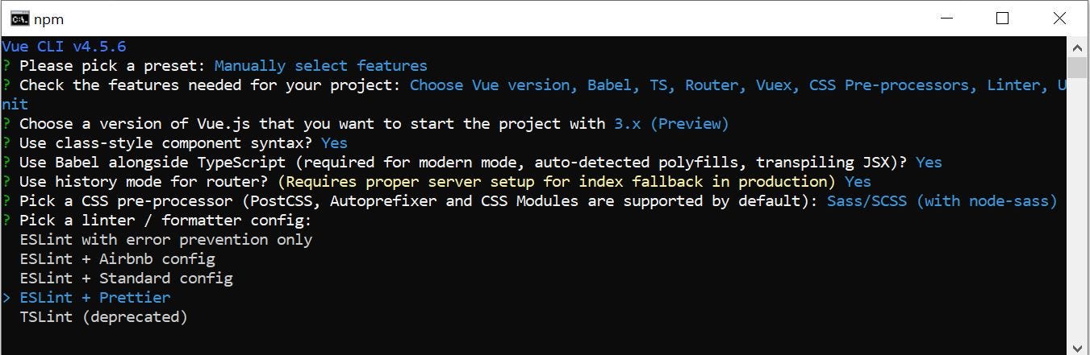Select the highlighted ESLint + Prettier option
Image resolution: width=1090 pixels, height=355 pixels.
[95, 297]
